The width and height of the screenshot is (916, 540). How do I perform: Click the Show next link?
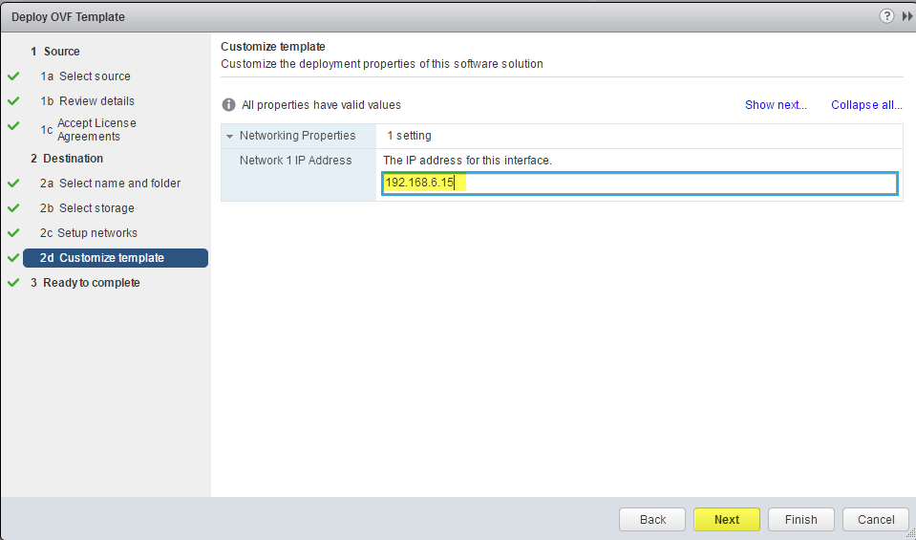point(776,105)
